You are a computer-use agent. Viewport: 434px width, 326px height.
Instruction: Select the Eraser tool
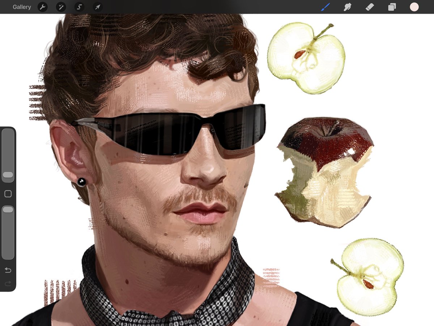pyautogui.click(x=370, y=7)
